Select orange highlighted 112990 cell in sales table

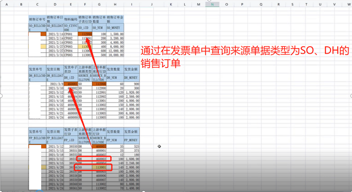coord(85,34)
